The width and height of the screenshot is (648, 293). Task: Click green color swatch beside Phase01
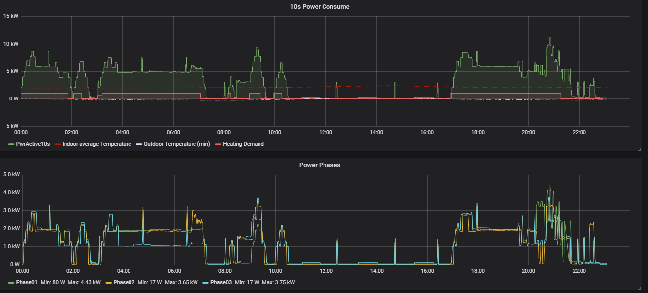[x=11, y=283]
